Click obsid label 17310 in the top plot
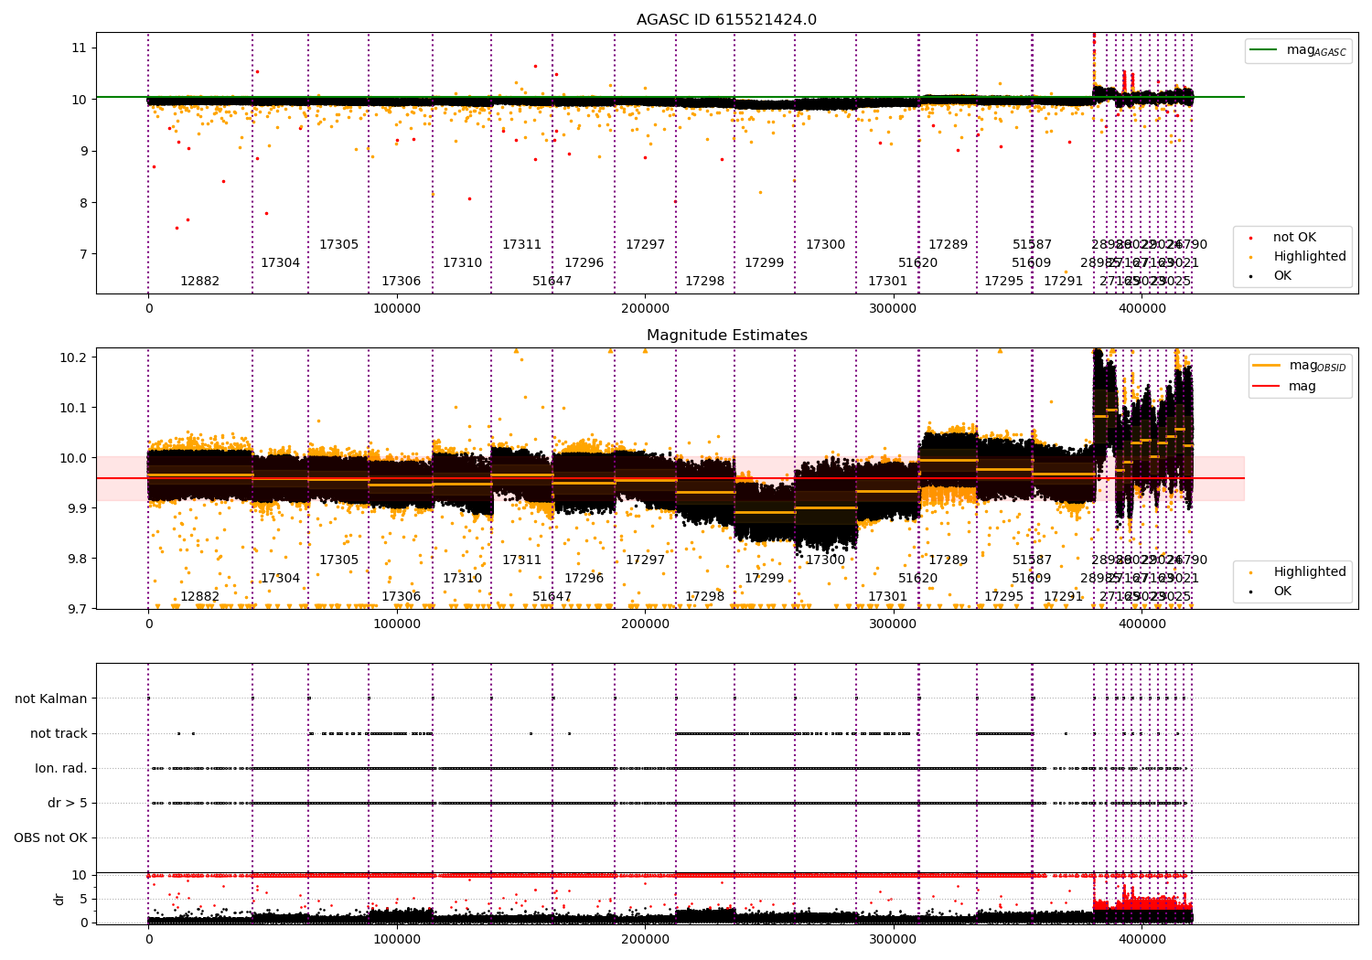This screenshot has height=960, width=1372. coord(462,263)
